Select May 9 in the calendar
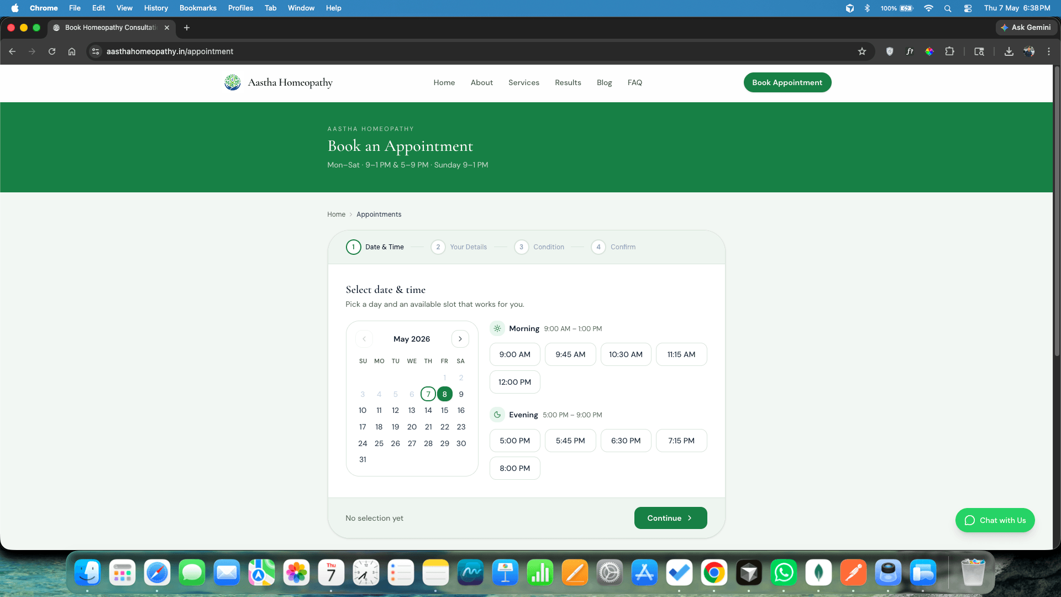 coord(461,394)
